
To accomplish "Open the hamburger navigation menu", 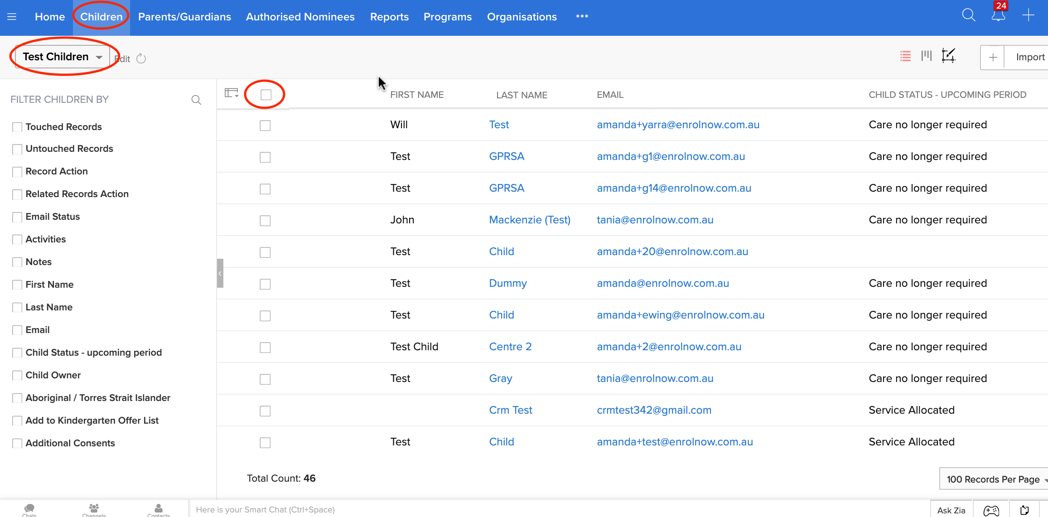I will [x=12, y=17].
